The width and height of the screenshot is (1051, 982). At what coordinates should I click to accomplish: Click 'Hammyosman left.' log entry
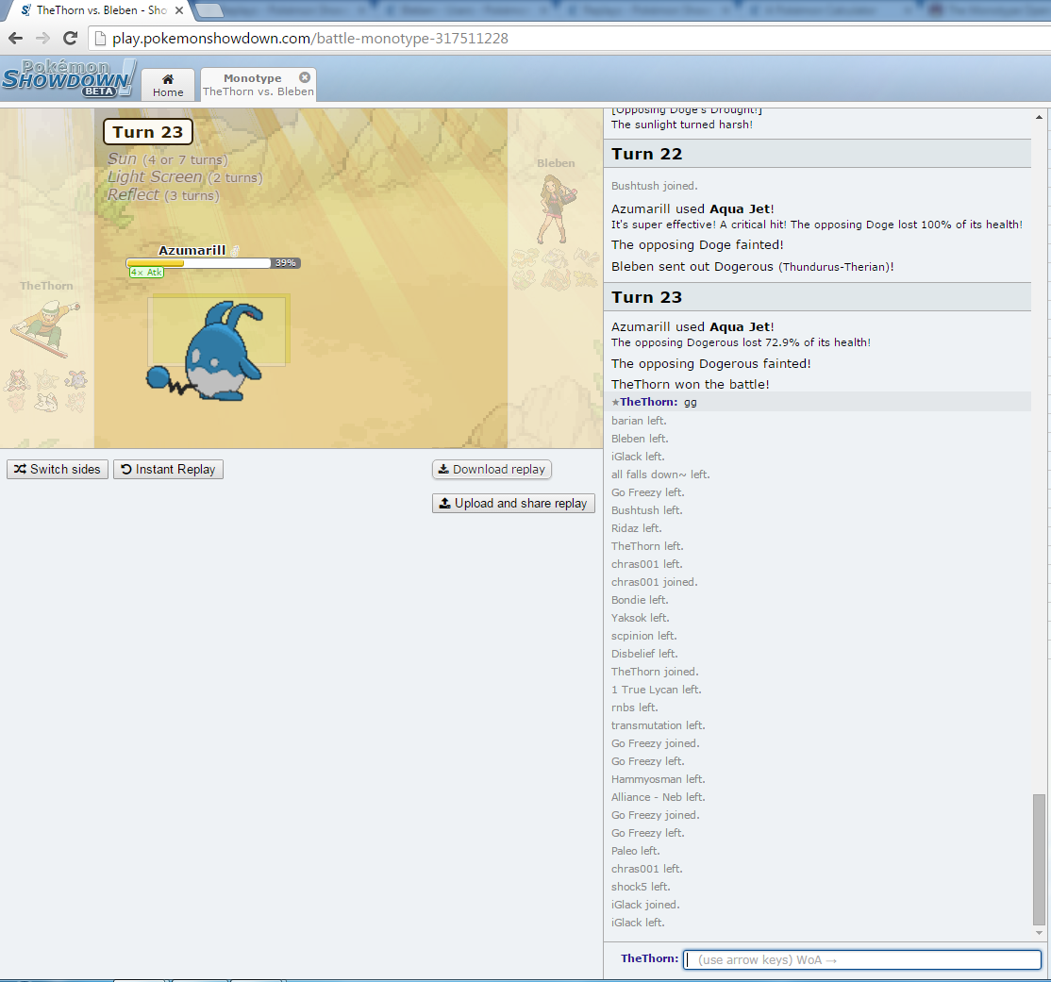pyautogui.click(x=658, y=779)
